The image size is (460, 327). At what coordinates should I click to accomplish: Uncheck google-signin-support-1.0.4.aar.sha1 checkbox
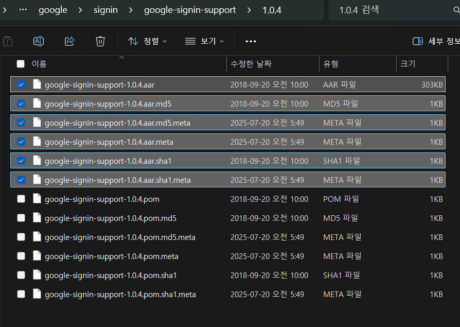[x=21, y=161]
